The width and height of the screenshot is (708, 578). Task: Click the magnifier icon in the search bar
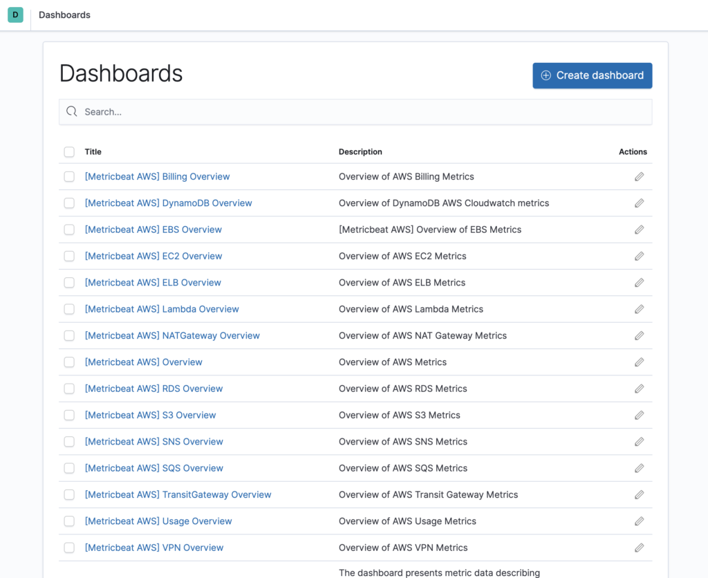pyautogui.click(x=71, y=111)
